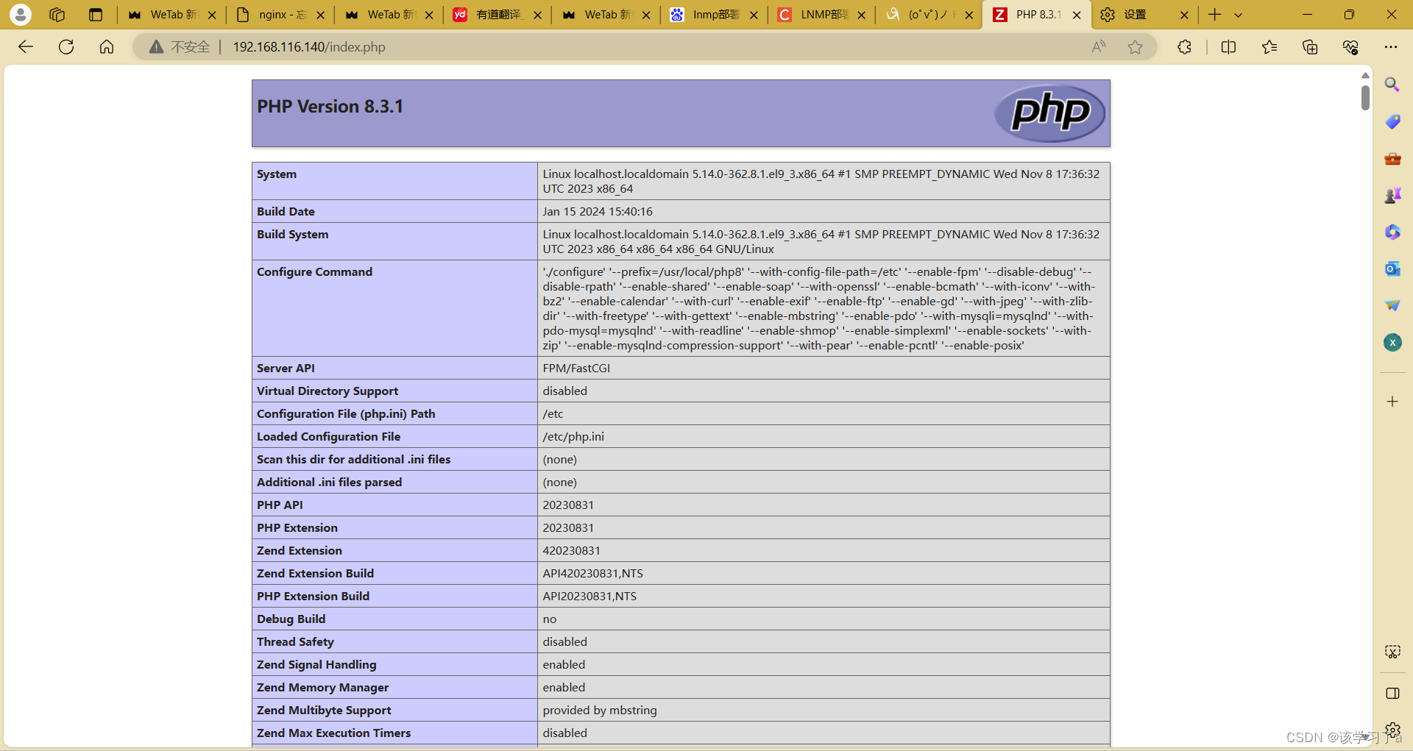Open Browser essentials heart icon
The height and width of the screenshot is (751, 1413).
1350,46
